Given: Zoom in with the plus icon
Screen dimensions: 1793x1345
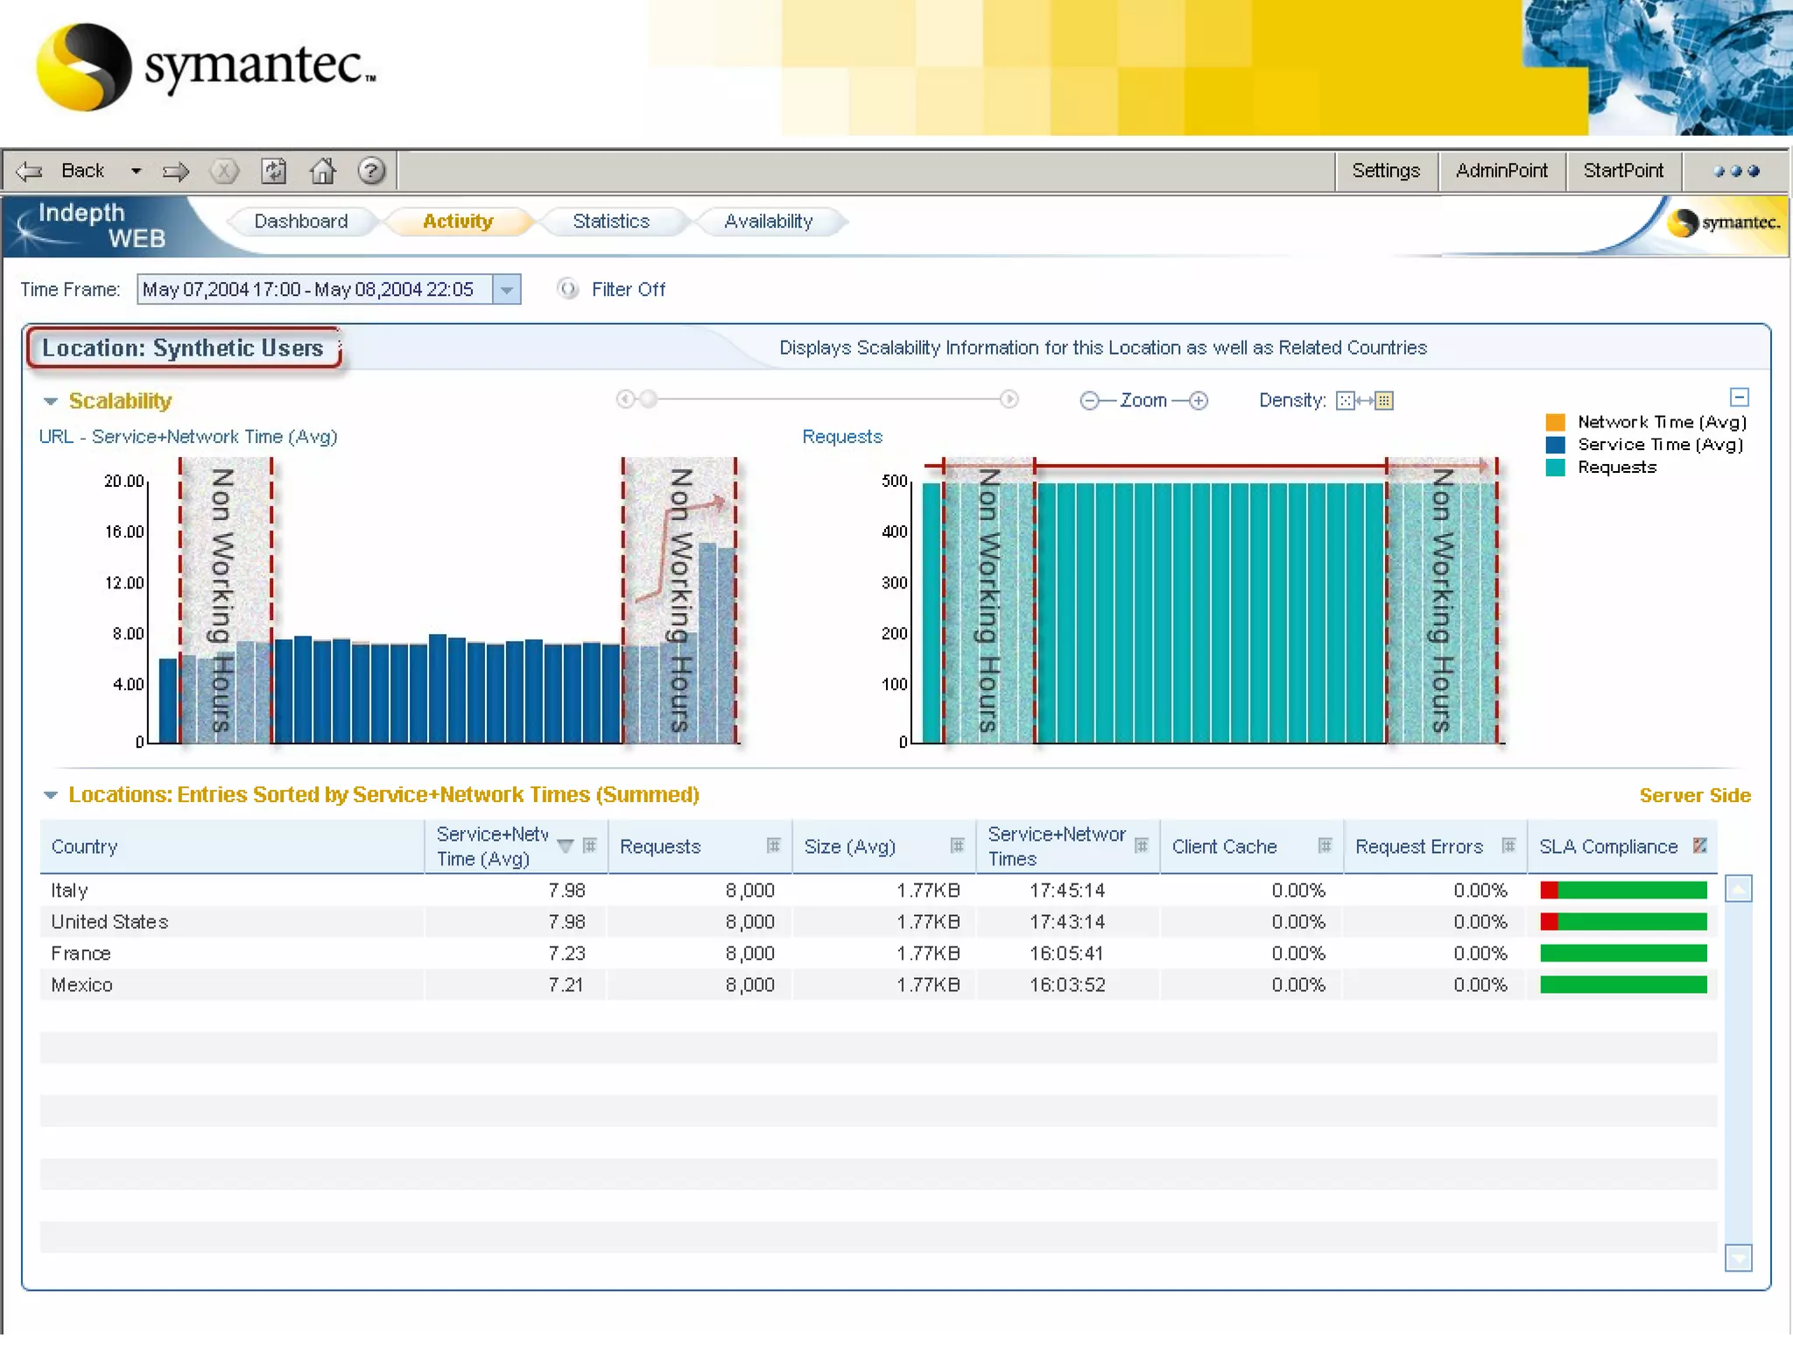Looking at the screenshot, I should tap(1199, 401).
